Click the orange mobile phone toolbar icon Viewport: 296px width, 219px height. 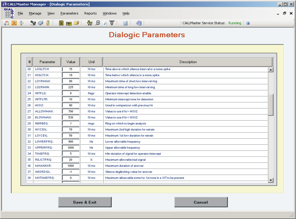pos(48,23)
